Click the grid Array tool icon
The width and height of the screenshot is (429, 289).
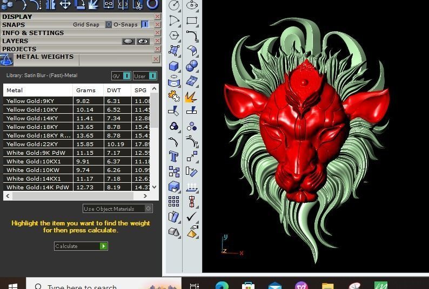tap(174, 202)
